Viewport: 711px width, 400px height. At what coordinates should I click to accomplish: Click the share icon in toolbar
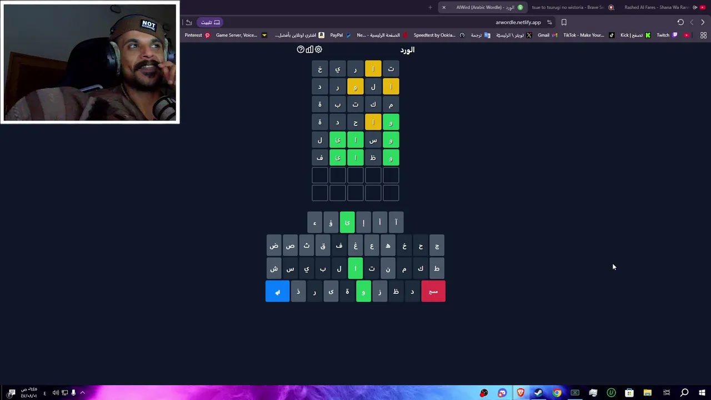189,22
